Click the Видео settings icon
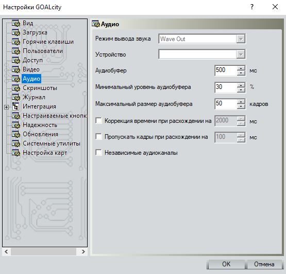 16,69
